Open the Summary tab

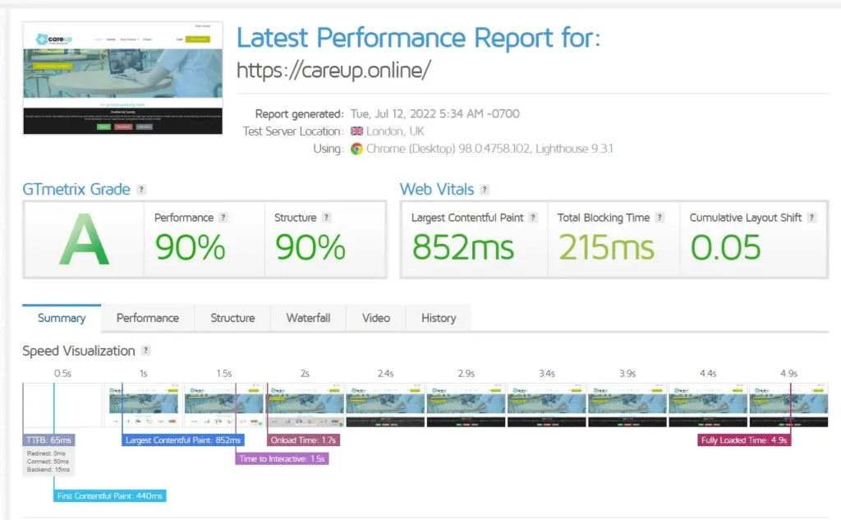[x=62, y=318]
